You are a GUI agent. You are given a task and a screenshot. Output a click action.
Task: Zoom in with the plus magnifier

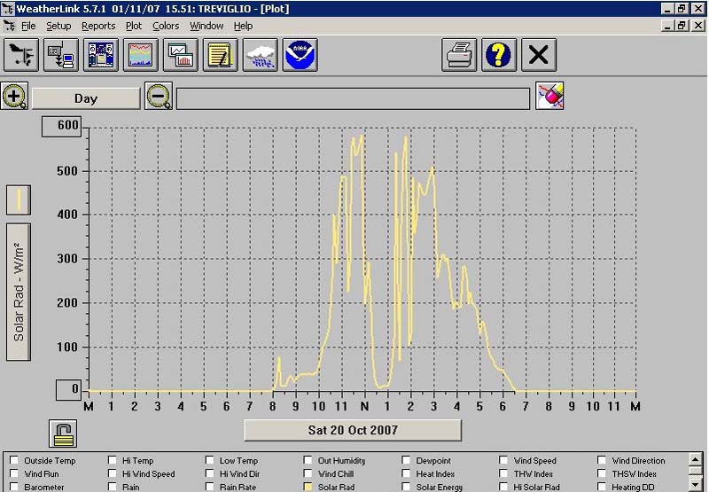[14, 96]
